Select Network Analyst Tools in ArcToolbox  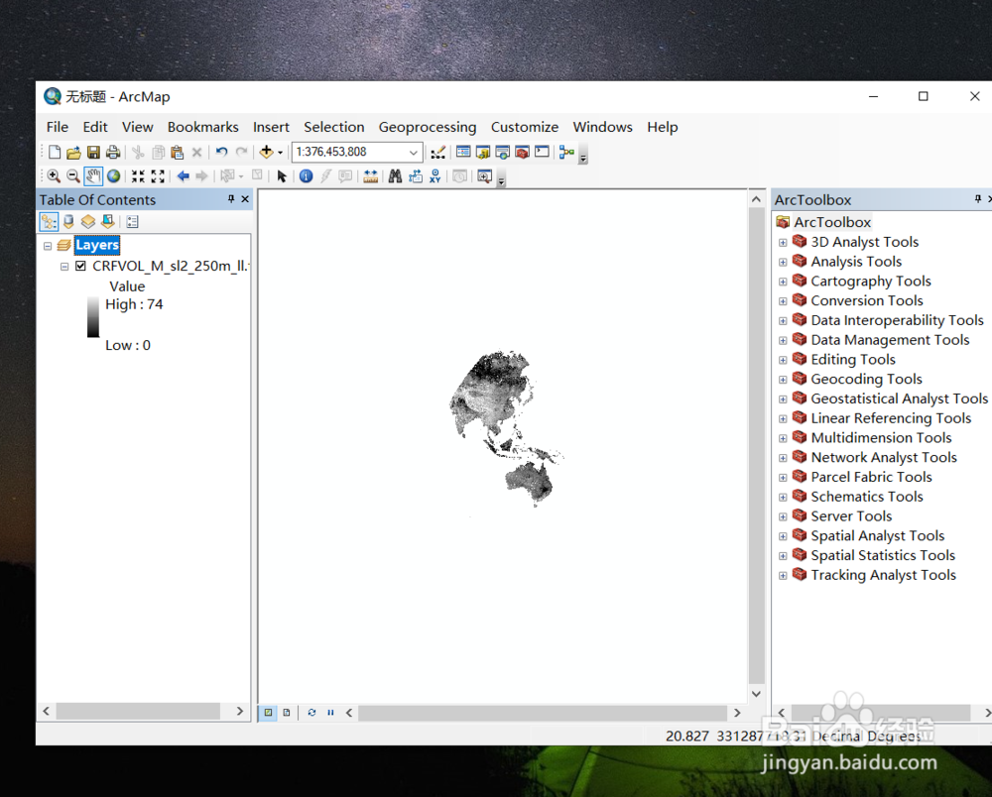[x=884, y=458]
